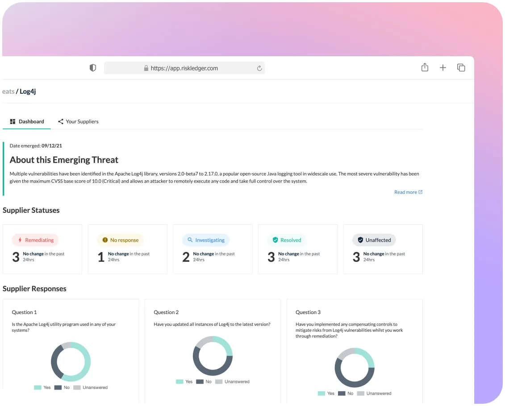Open a new tab with plus icon
Screen dimensions: 505x406
(443, 67)
